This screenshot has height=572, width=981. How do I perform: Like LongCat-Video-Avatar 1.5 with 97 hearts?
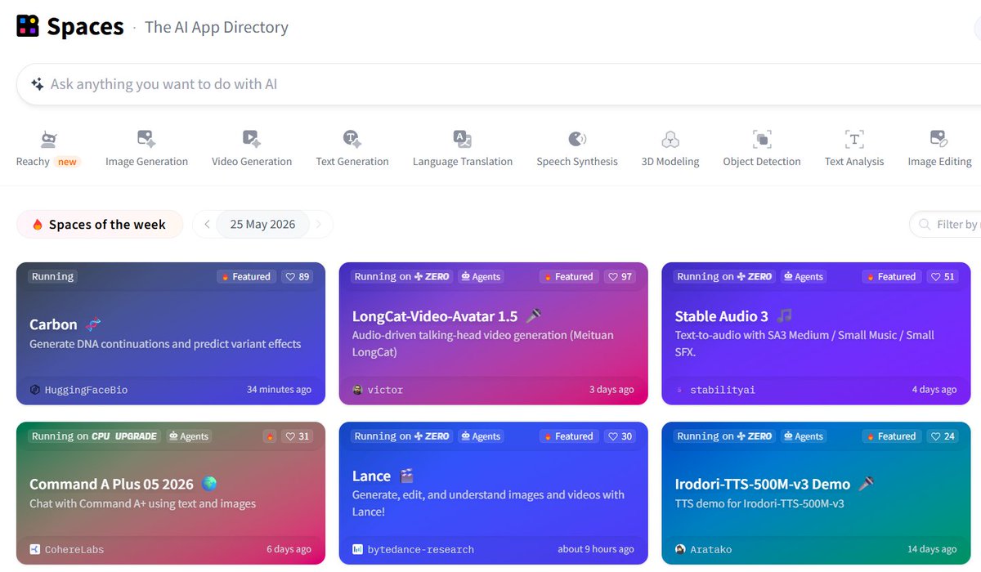click(620, 277)
